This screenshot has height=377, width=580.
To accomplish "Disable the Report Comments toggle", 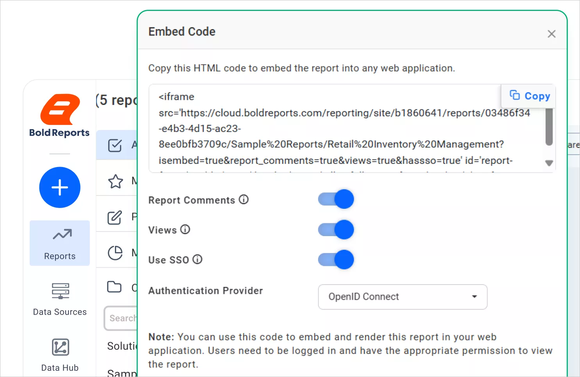I will (336, 199).
